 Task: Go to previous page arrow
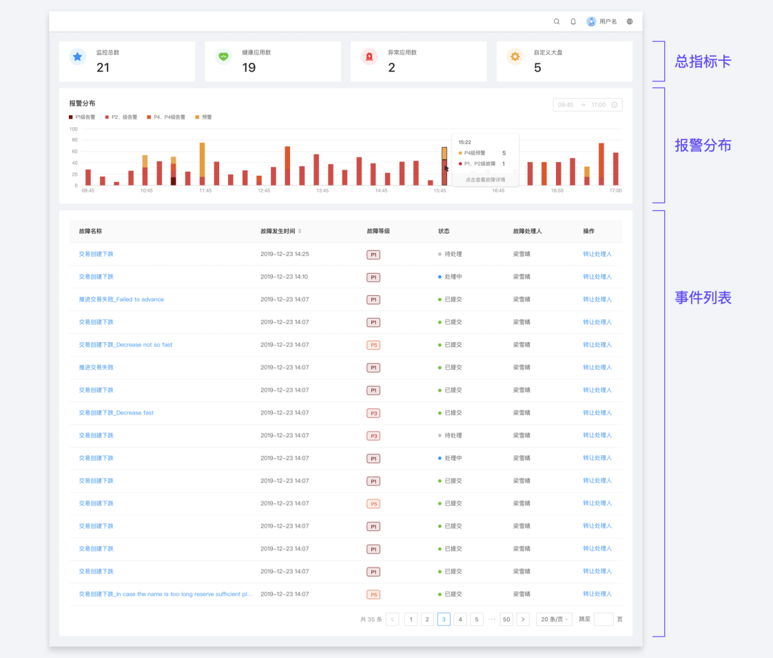(393, 619)
